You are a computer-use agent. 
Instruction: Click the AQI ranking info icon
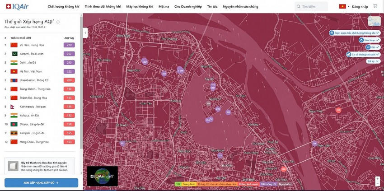pos(58,22)
